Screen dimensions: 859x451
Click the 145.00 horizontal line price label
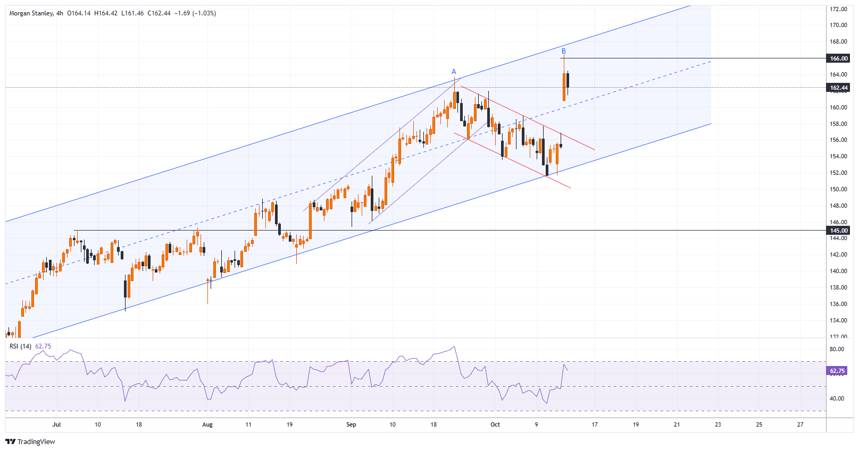(x=839, y=231)
